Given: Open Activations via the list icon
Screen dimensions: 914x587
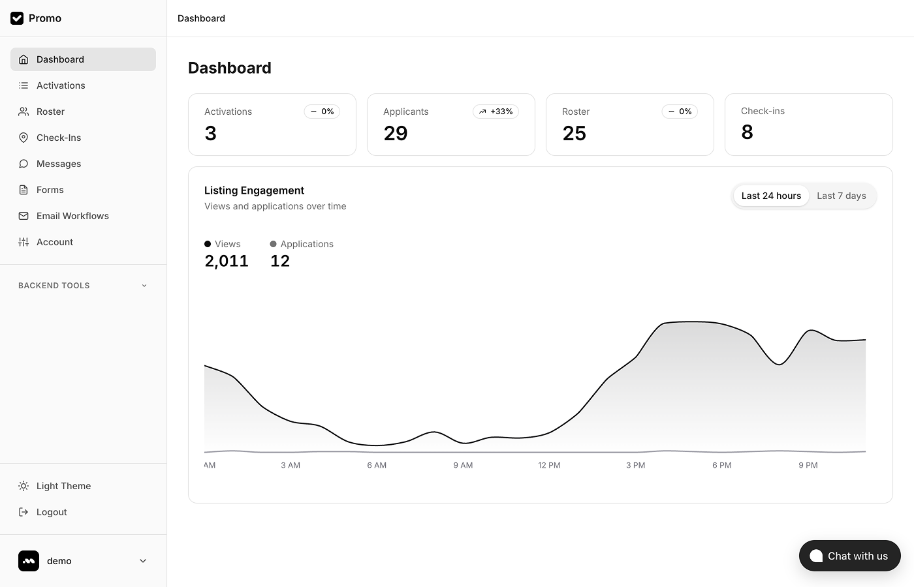Looking at the screenshot, I should (x=24, y=85).
